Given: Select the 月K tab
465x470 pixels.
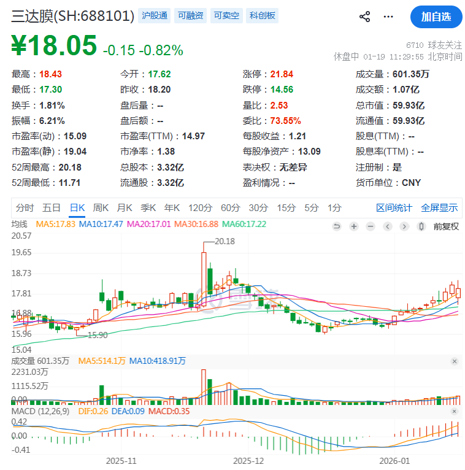Looking at the screenshot, I should coord(125,208).
